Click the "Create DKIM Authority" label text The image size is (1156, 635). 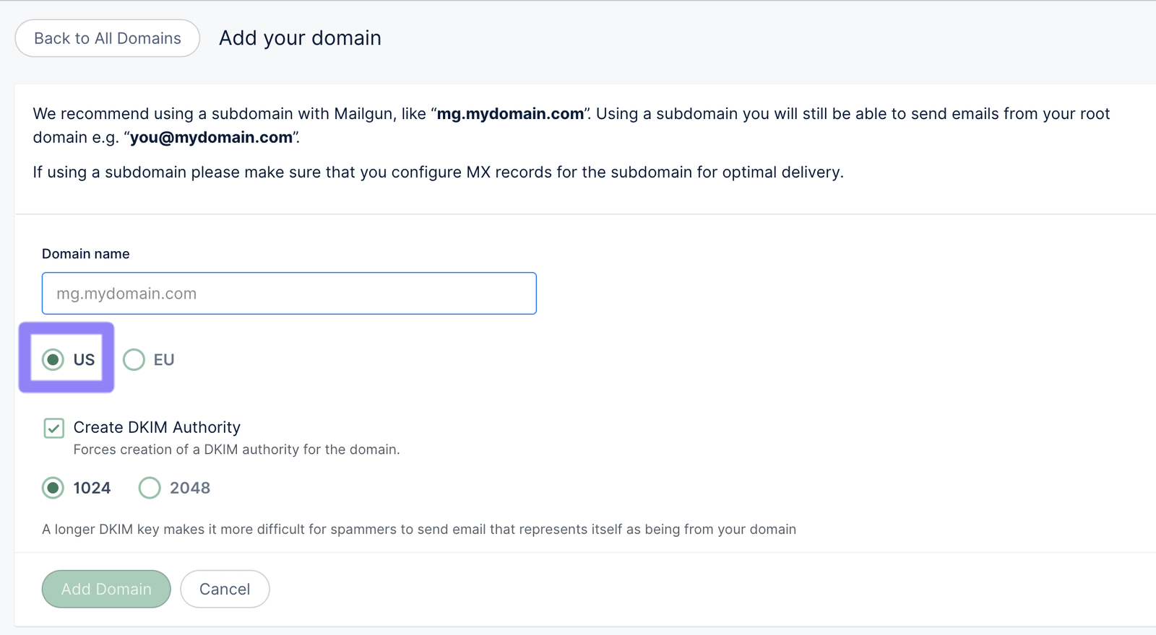click(157, 427)
